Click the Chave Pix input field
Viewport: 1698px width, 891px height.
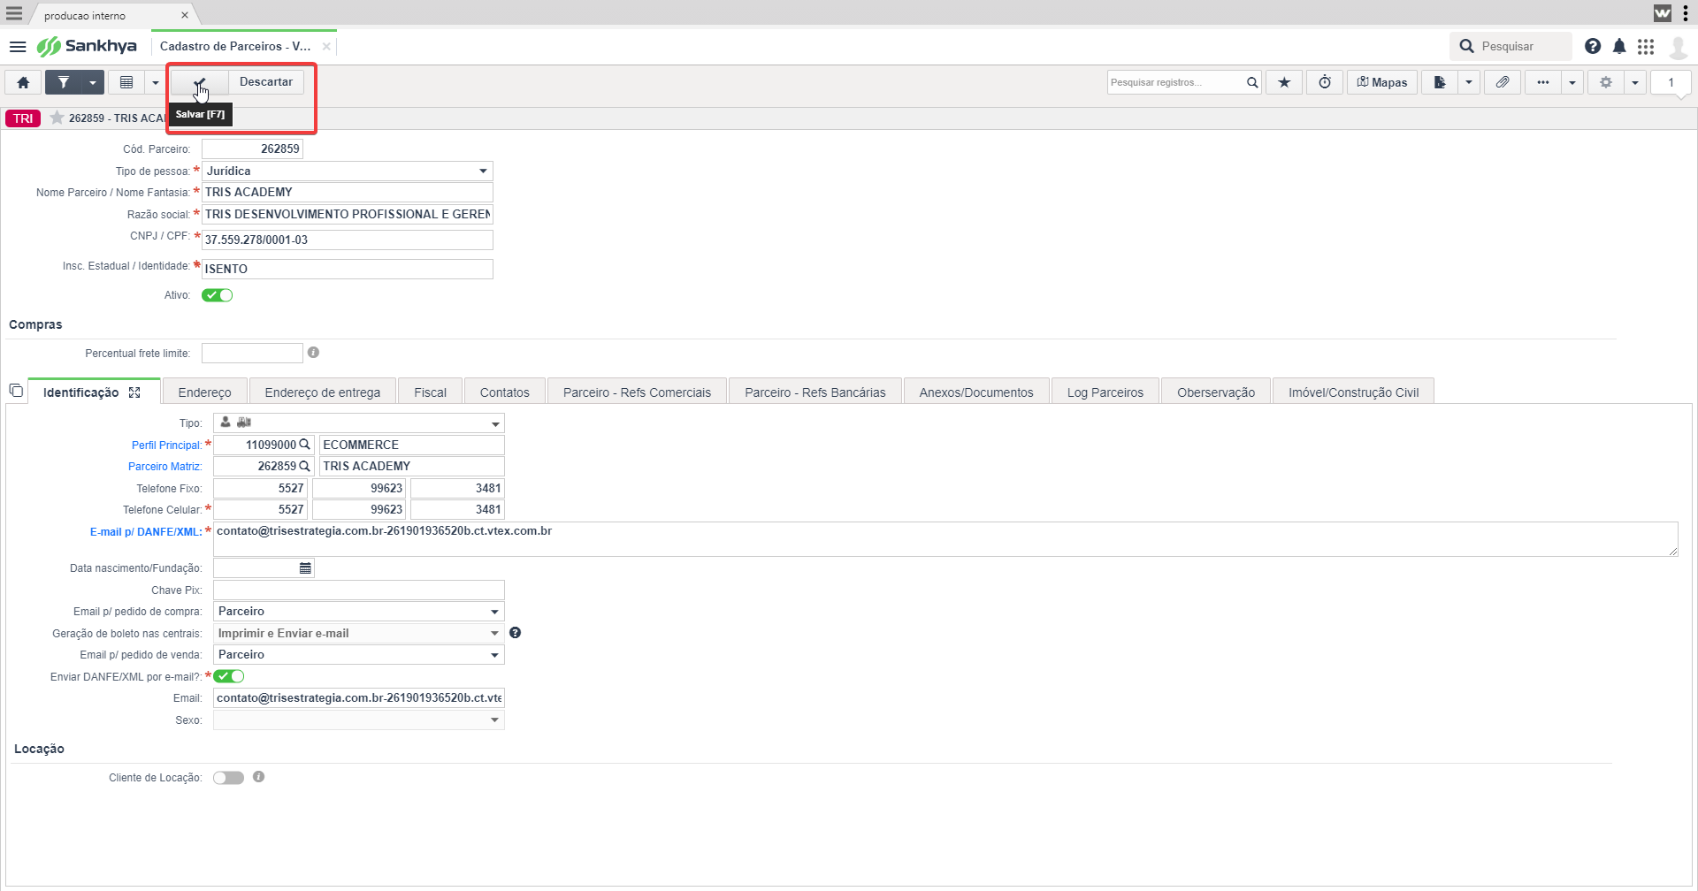(358, 590)
